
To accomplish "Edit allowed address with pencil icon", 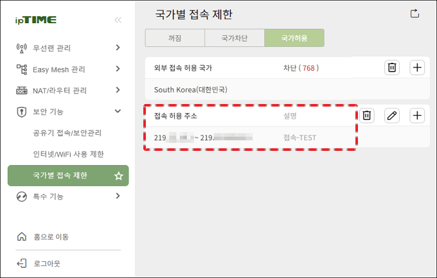I will (x=392, y=116).
